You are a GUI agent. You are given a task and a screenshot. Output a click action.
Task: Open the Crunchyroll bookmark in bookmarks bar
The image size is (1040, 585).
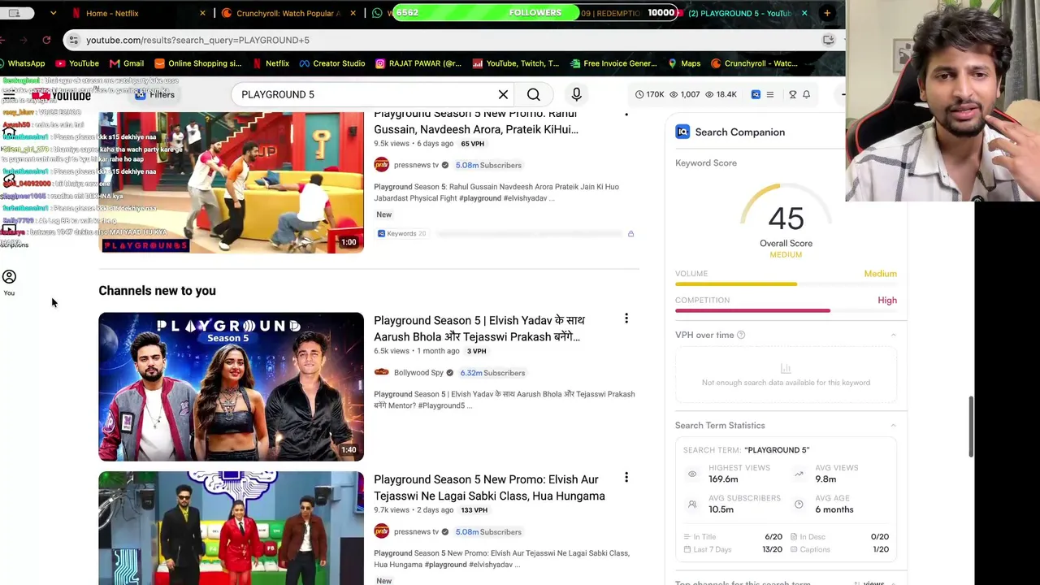(753, 63)
